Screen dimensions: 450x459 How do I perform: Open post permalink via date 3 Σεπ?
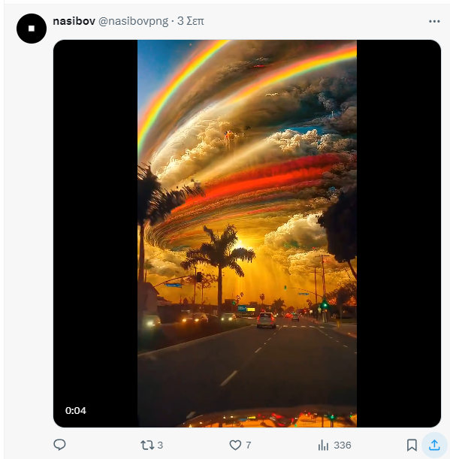(x=191, y=21)
